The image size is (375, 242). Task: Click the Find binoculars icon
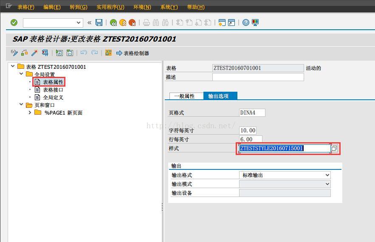click(156, 23)
